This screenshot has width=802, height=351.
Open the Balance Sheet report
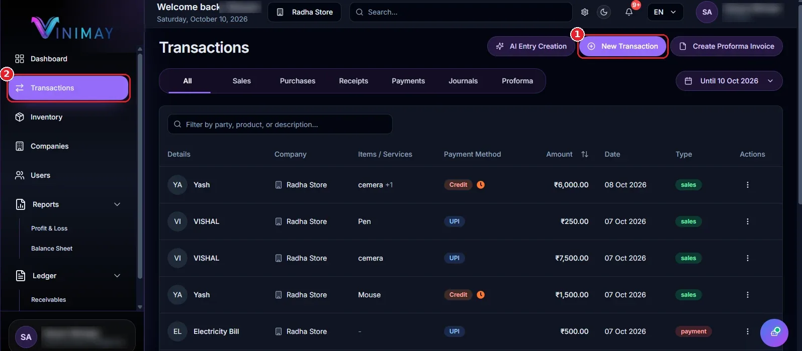tap(52, 249)
